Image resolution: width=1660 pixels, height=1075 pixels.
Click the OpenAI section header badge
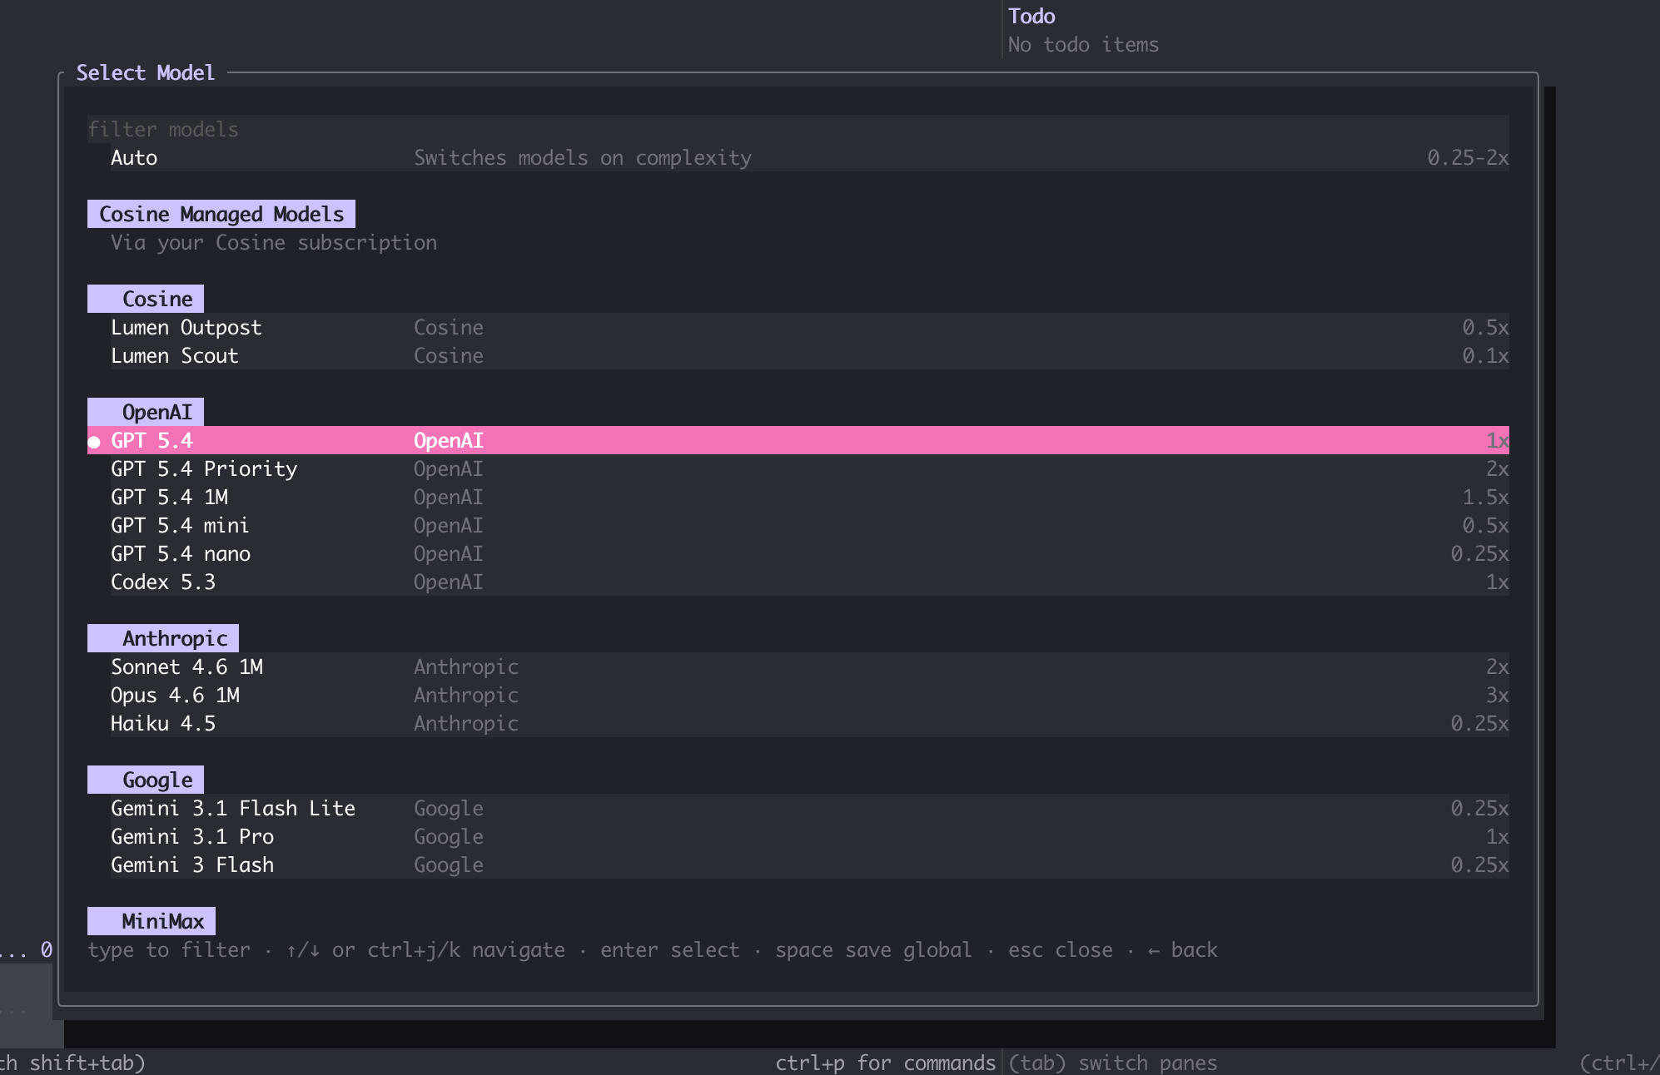[x=158, y=411]
